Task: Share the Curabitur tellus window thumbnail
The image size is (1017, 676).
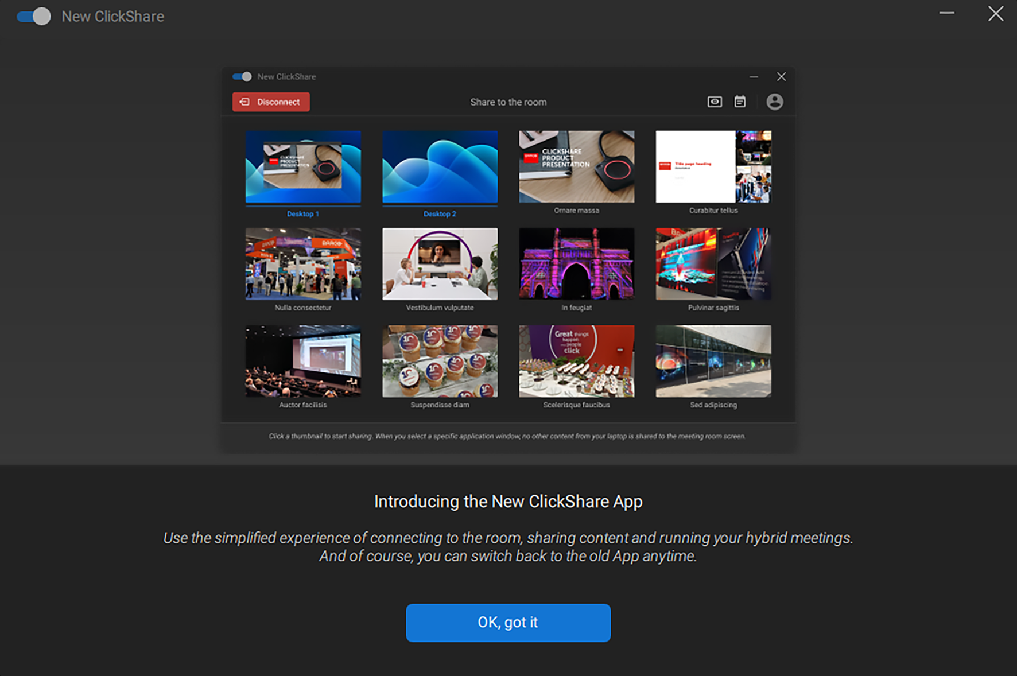Action: coord(713,166)
